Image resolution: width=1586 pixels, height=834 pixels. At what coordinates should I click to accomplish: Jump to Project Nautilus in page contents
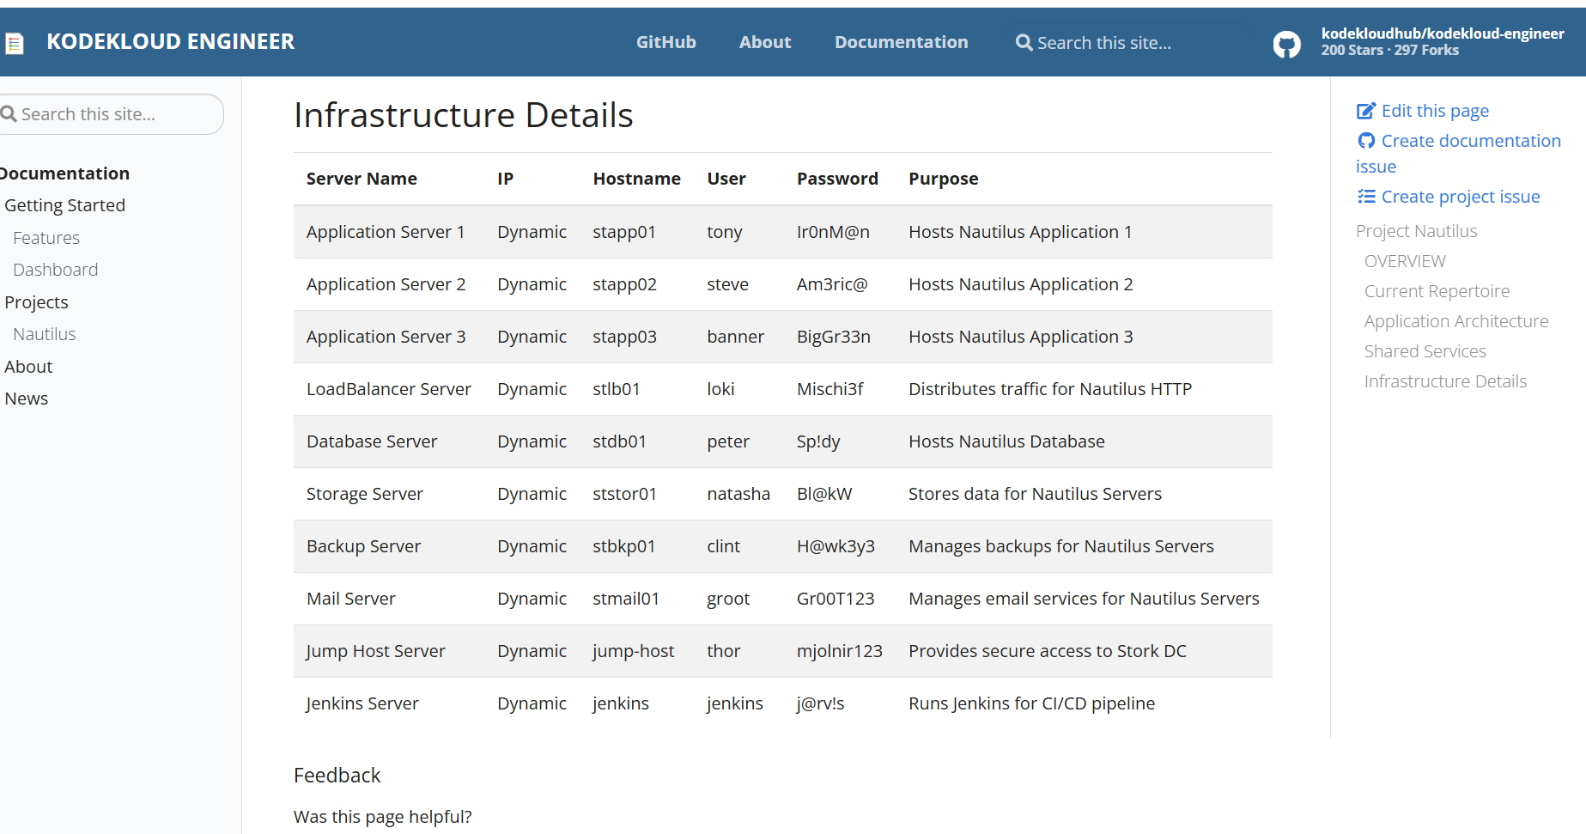(1417, 231)
